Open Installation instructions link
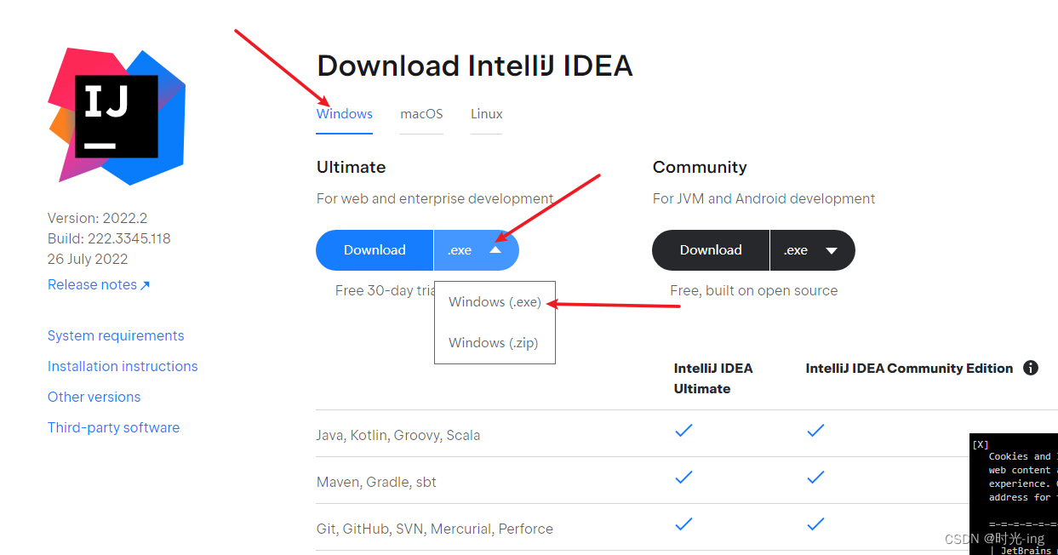The height and width of the screenshot is (555, 1058). (x=123, y=366)
